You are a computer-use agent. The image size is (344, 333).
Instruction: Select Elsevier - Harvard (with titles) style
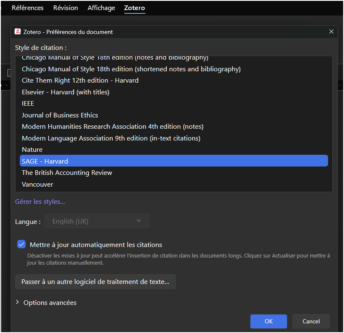pos(174,92)
